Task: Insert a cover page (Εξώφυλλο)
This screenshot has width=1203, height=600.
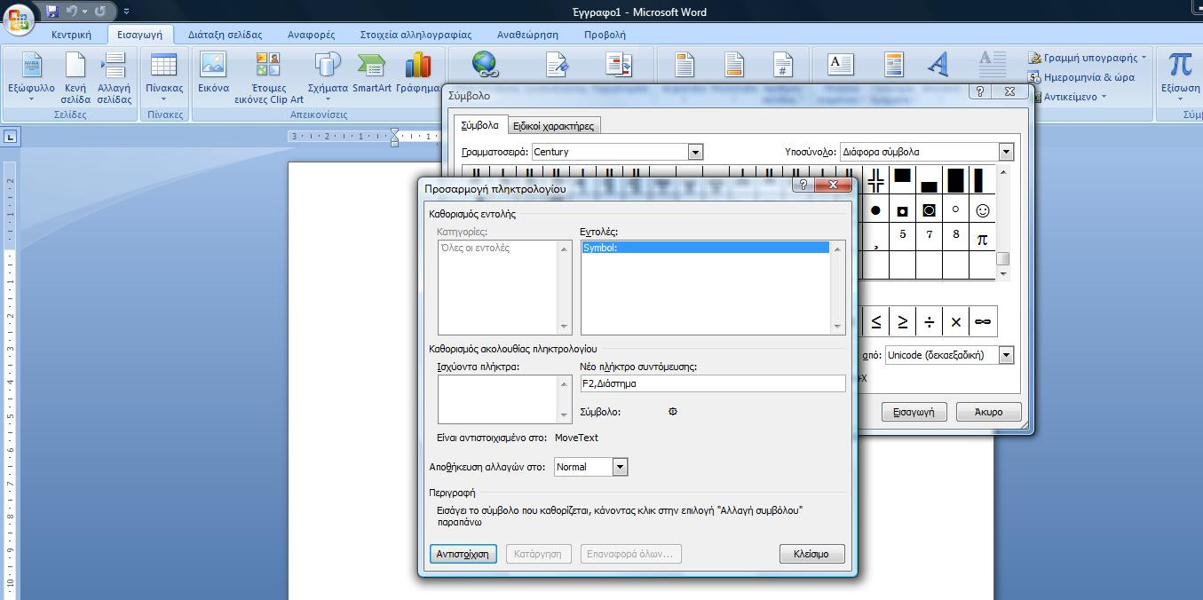Action: tap(31, 77)
